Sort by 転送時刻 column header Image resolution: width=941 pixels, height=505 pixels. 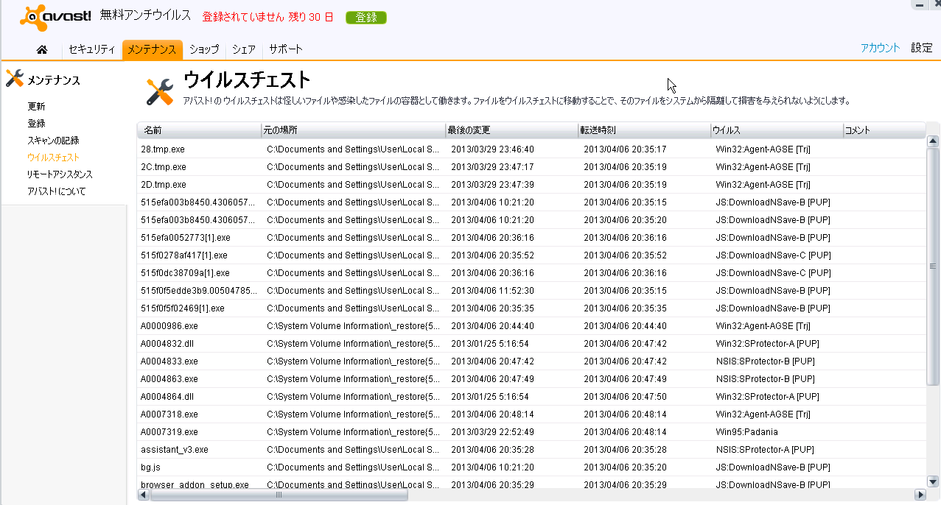coord(644,130)
